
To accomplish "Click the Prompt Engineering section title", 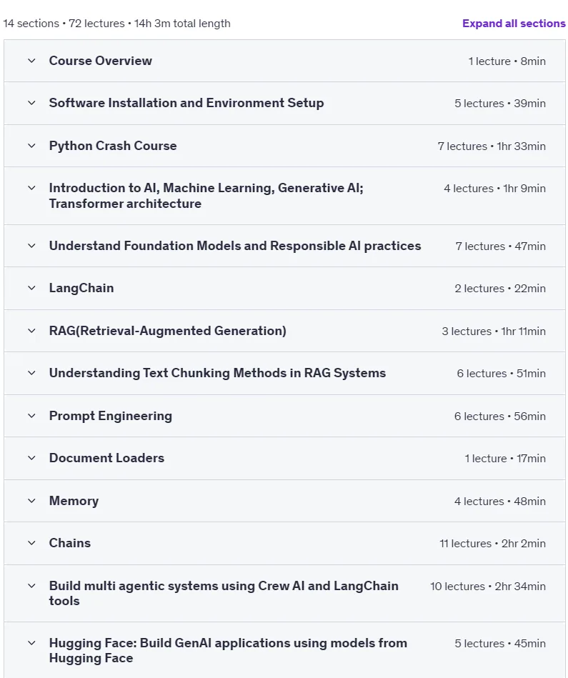I will pyautogui.click(x=111, y=416).
